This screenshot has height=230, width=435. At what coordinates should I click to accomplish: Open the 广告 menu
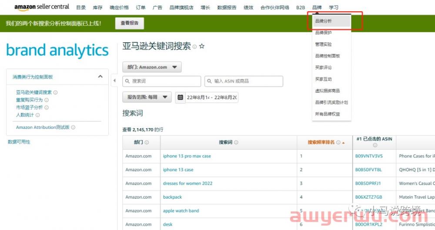[157, 7]
